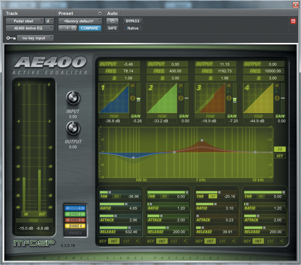Close the plugin window
301x265 pixels.
[295, 5]
